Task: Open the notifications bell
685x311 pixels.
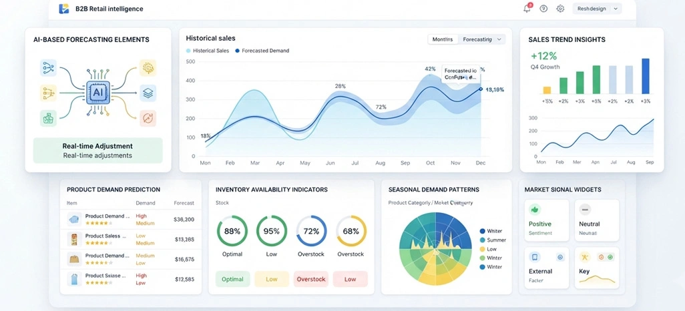Action: click(x=527, y=8)
